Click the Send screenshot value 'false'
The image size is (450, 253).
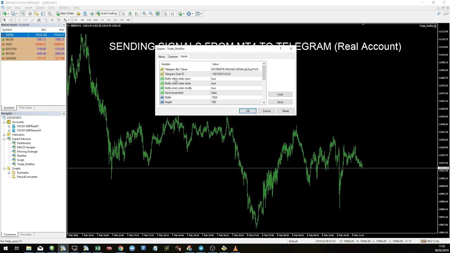point(236,93)
